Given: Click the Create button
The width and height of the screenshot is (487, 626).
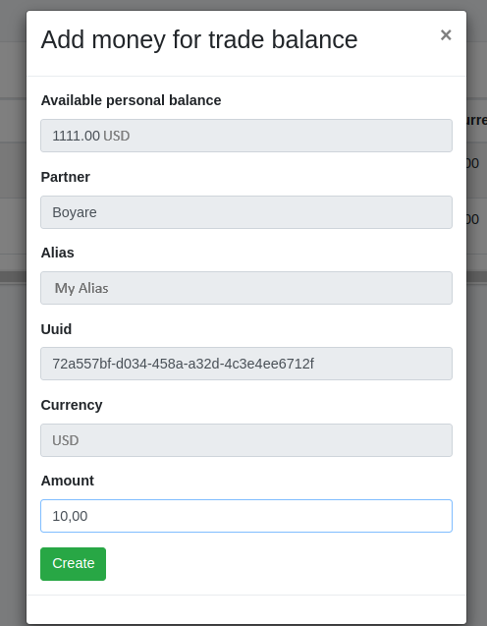Looking at the screenshot, I should pos(73,564).
